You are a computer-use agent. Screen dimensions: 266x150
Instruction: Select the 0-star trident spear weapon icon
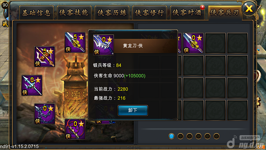pos(32,85)
